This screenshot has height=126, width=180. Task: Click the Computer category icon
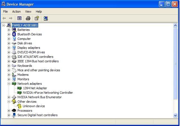tap(14, 39)
